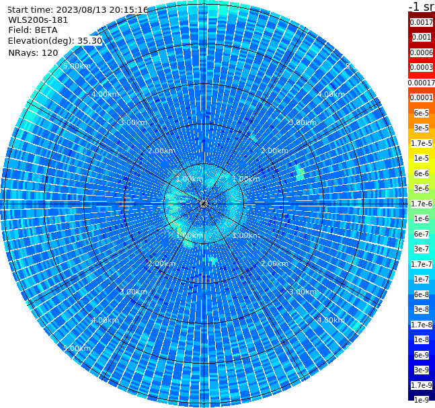Select the 2.00km ring label in northeast quadrant
Screen dimensions: 435x408
click(275, 151)
